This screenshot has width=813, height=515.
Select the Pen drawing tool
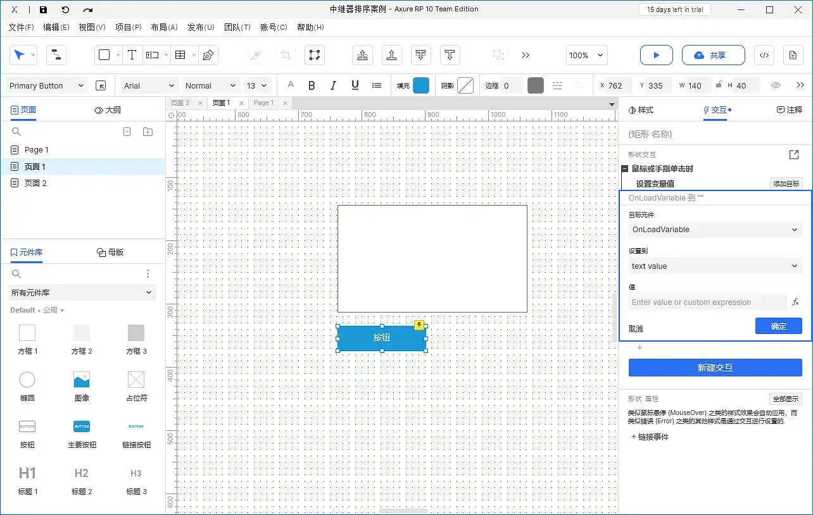(208, 55)
